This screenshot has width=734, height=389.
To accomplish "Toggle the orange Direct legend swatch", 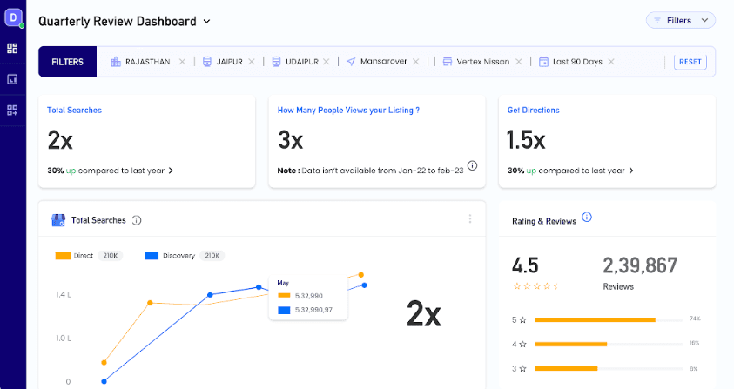I will 63,256.
